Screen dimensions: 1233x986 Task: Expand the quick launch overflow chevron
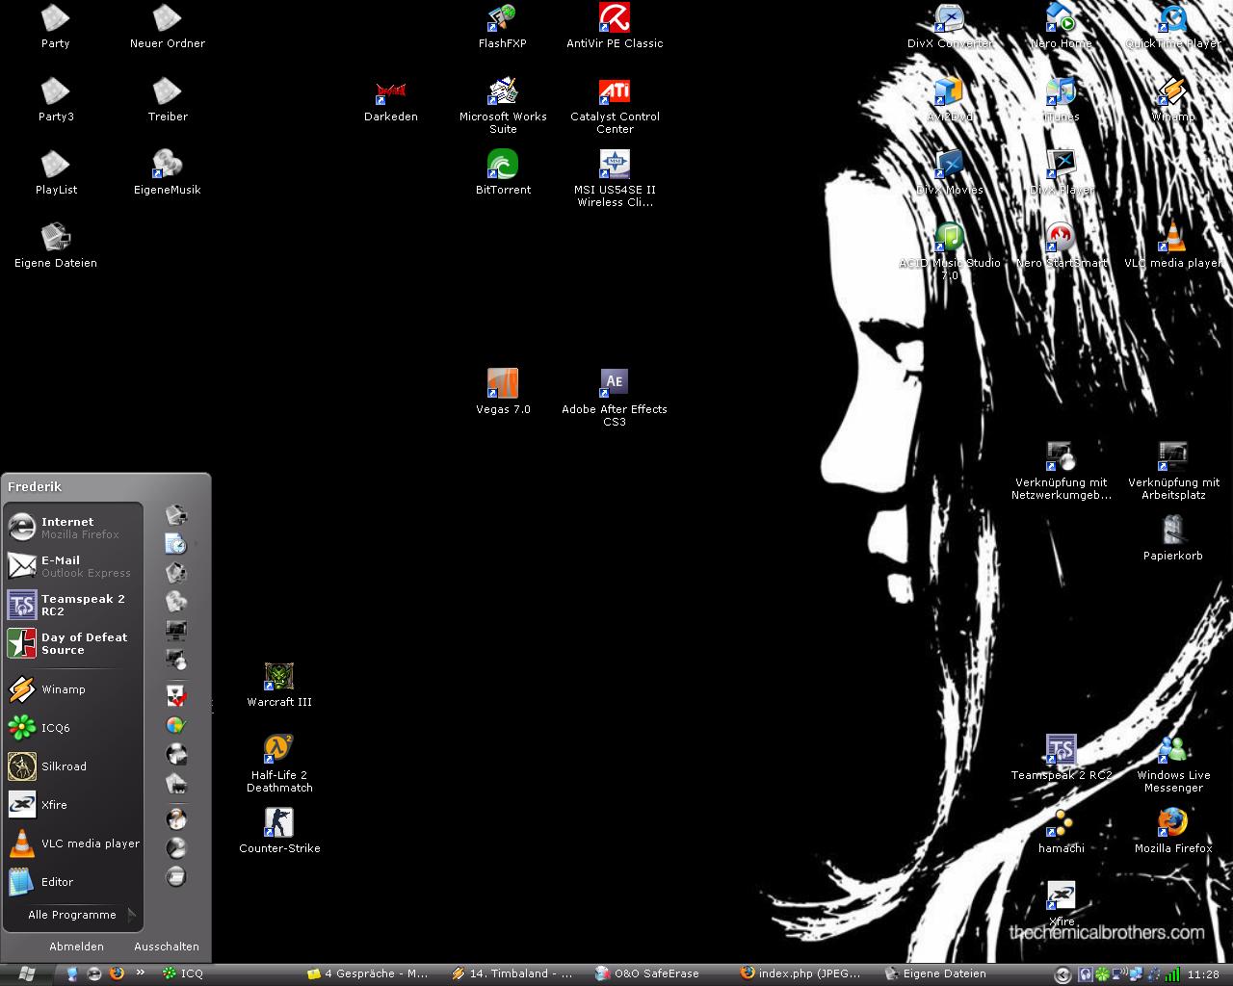coord(141,973)
